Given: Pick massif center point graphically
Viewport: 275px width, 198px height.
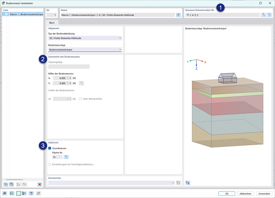Looking at the screenshot, I should click(81, 83).
